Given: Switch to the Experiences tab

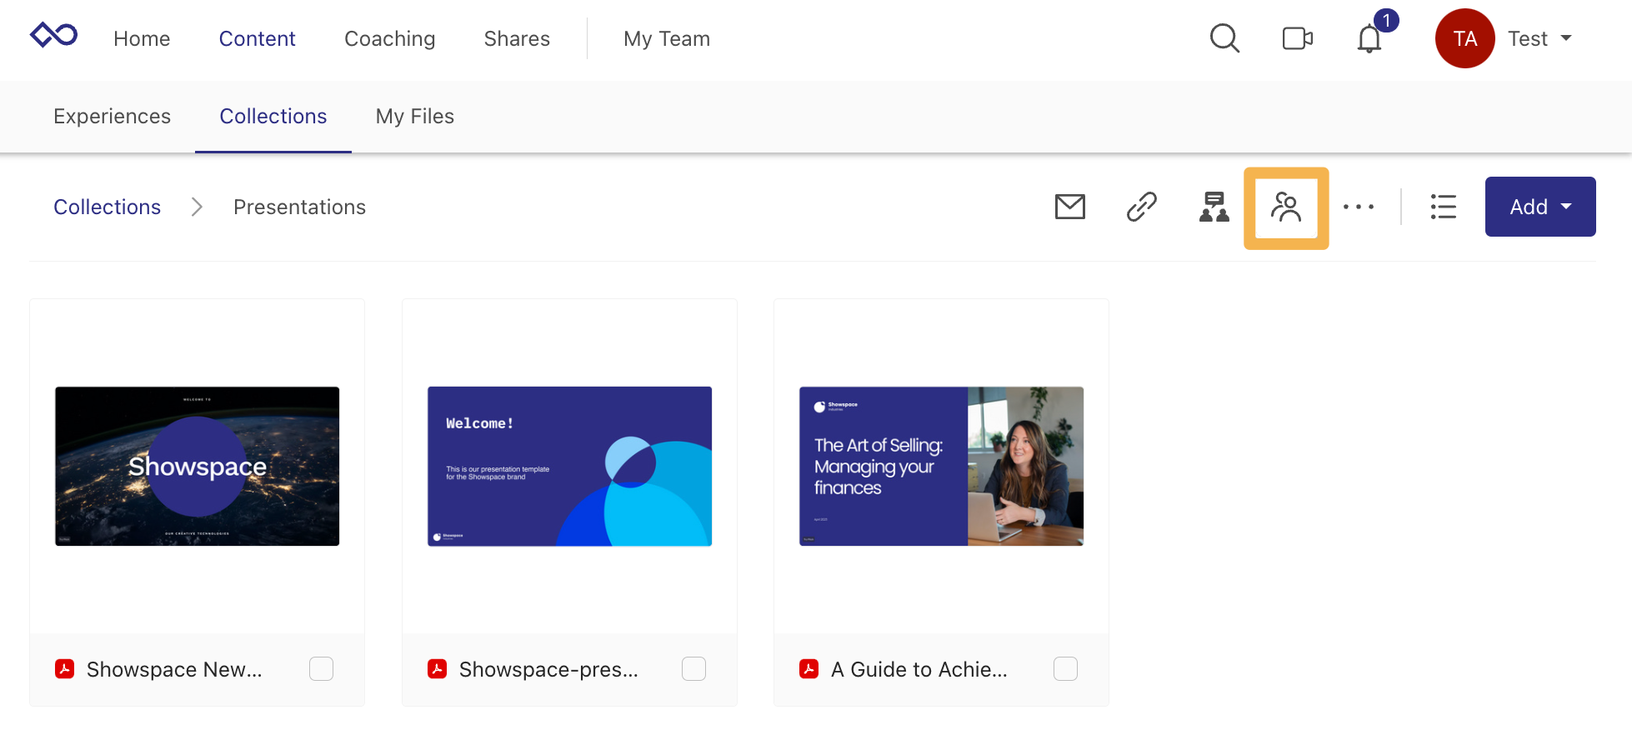Looking at the screenshot, I should 112,116.
